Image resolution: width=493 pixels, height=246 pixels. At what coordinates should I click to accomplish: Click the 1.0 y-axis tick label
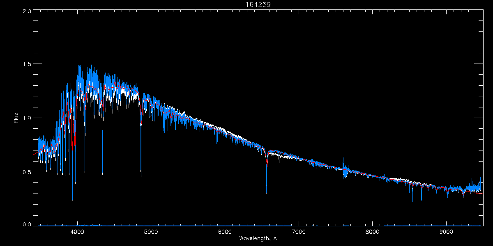pos(27,118)
